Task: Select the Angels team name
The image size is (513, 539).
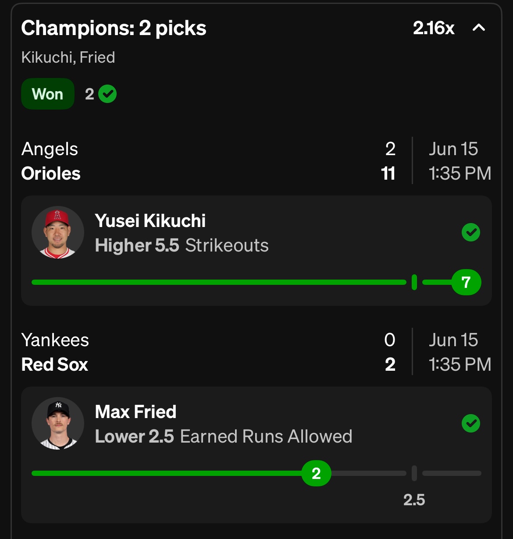Action: click(x=50, y=149)
